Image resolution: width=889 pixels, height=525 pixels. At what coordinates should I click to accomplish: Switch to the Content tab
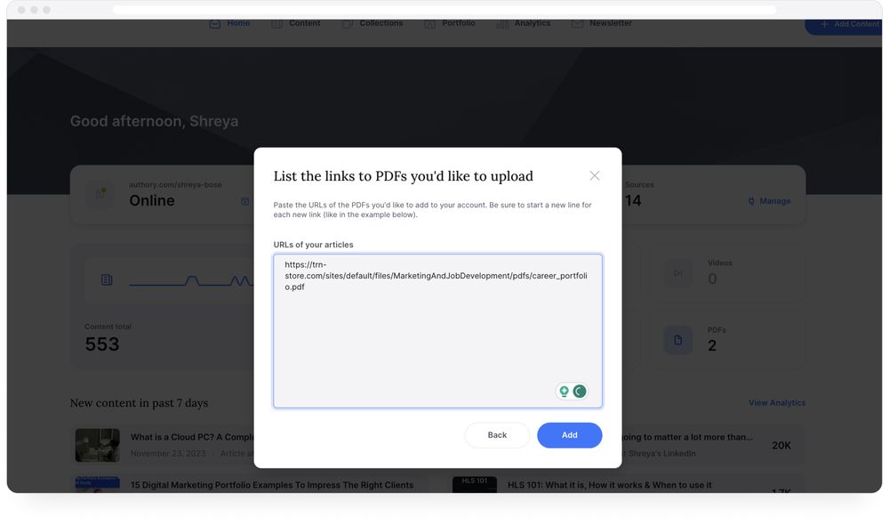[x=296, y=23]
